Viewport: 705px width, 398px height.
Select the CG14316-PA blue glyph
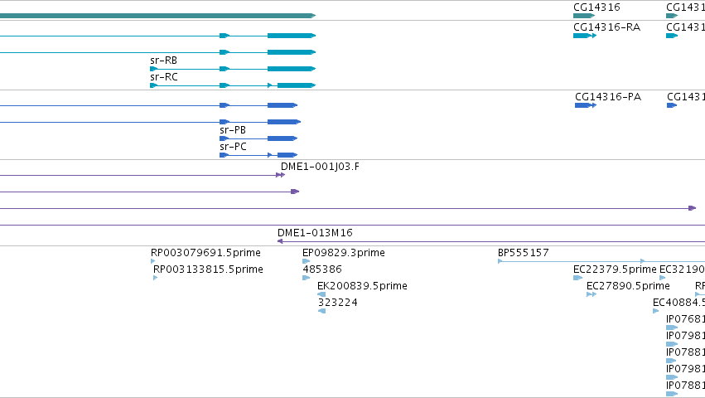click(x=586, y=105)
